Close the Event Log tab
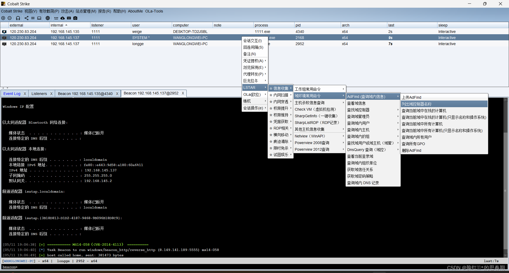The height and width of the screenshot is (273, 509). 25,94
